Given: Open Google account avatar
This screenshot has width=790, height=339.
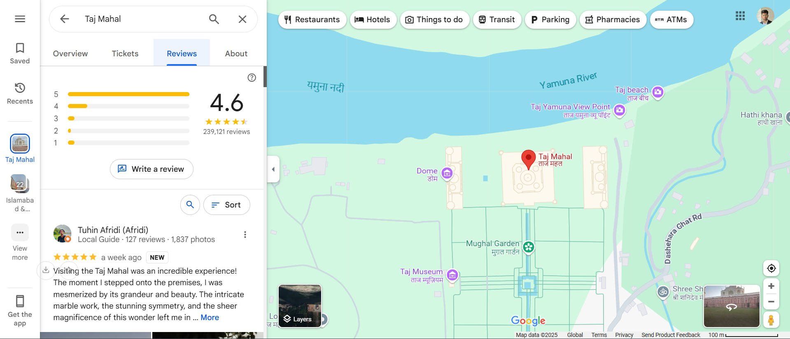Looking at the screenshot, I should click(765, 16).
